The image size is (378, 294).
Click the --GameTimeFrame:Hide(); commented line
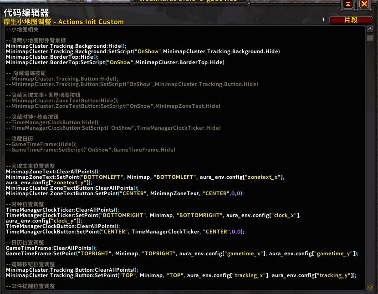[x=41, y=144]
